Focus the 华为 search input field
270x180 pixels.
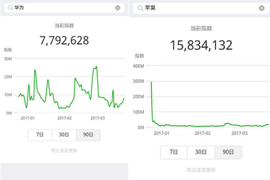point(64,8)
